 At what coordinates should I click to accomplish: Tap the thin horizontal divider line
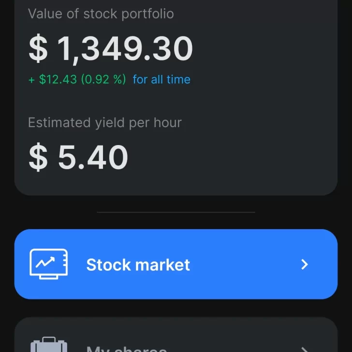[176, 212]
